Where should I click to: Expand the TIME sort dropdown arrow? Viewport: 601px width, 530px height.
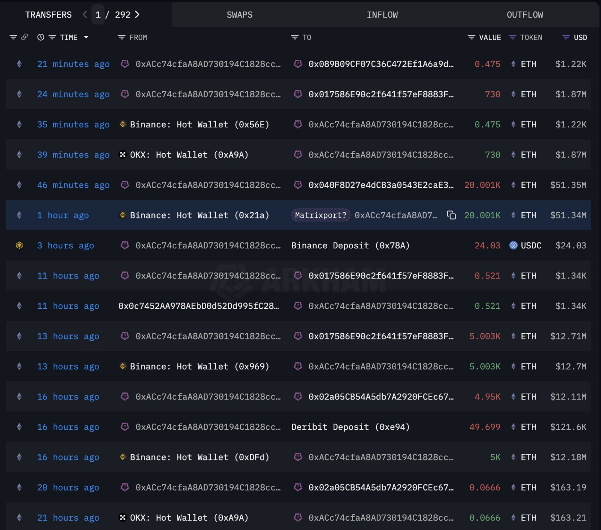click(86, 37)
